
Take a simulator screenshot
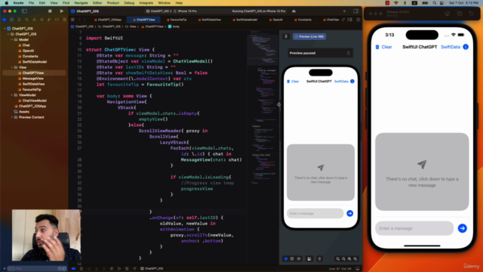pyautogui.click(x=460, y=14)
